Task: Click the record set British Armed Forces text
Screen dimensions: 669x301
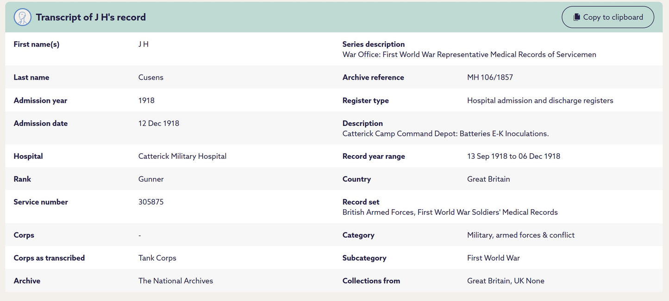Action: 450,212
